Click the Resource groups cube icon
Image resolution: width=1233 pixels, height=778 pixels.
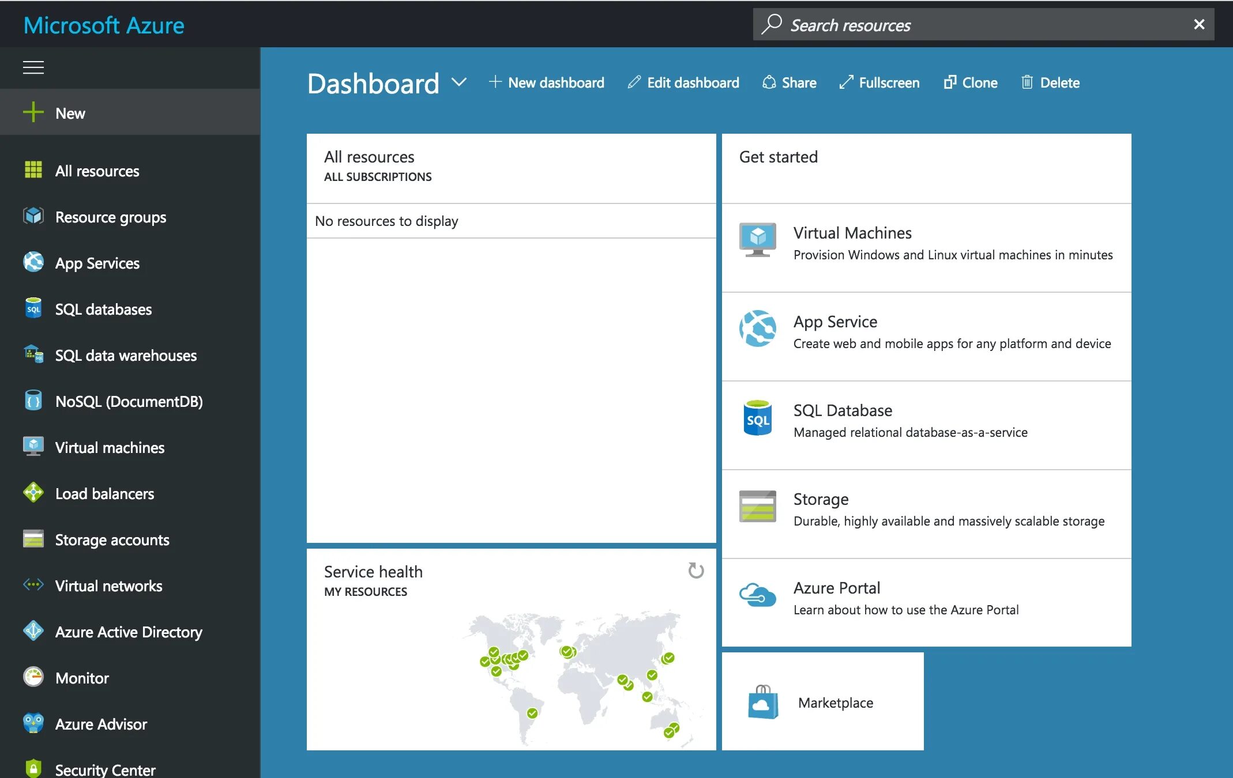click(x=33, y=216)
